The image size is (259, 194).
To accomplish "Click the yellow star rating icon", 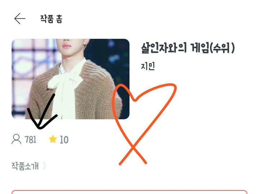I will [x=53, y=139].
